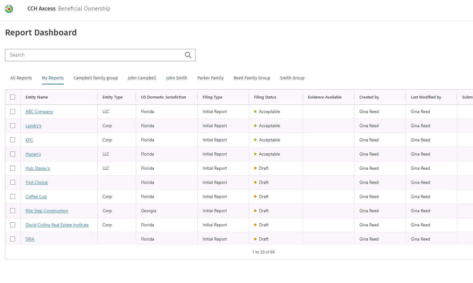
Task: Check the First Choice row checkbox
Action: pyautogui.click(x=13, y=182)
